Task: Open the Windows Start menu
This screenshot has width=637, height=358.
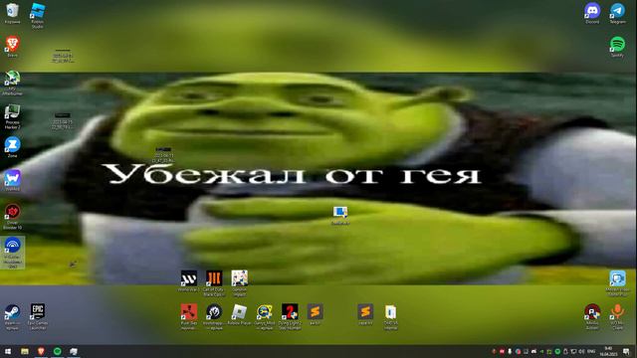Action: coord(8,351)
